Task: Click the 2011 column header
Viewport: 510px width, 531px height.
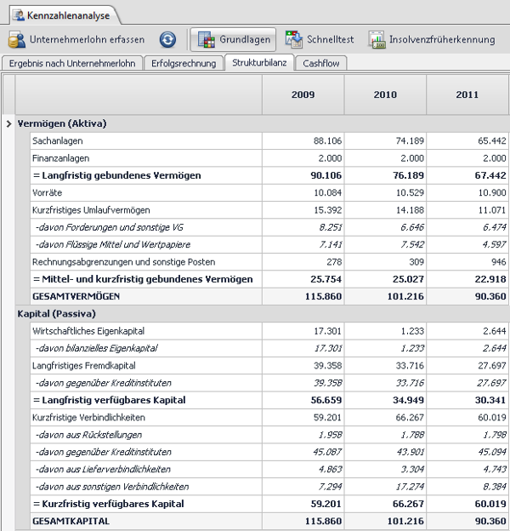Action: click(467, 94)
